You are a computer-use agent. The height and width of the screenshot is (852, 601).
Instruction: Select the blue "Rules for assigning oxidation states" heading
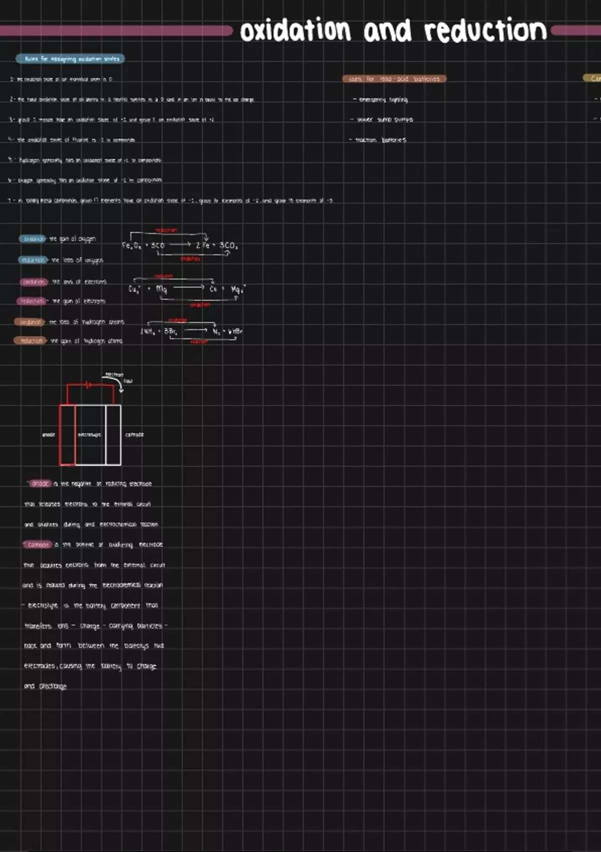click(x=70, y=59)
